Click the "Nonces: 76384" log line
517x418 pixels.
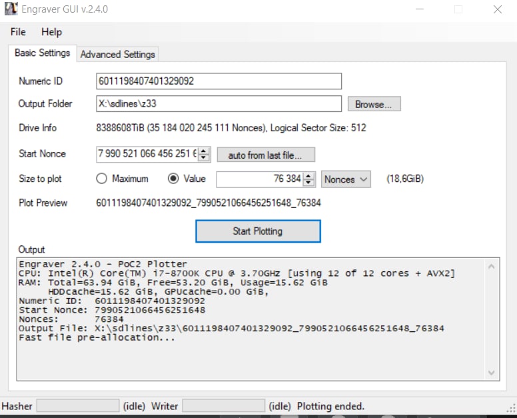click(x=71, y=319)
